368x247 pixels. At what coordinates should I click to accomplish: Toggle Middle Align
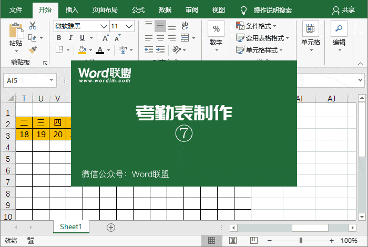(x=160, y=26)
